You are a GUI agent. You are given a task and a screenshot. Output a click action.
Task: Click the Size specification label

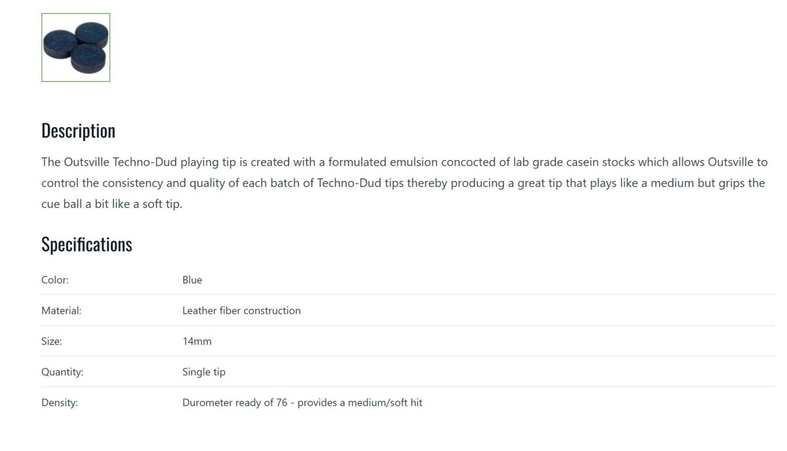(x=51, y=342)
